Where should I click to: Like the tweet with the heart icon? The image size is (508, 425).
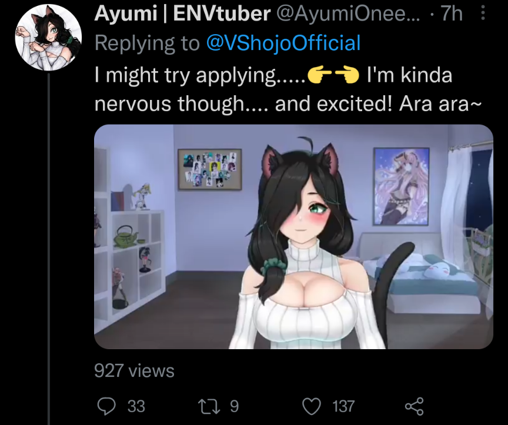pyautogui.click(x=312, y=406)
